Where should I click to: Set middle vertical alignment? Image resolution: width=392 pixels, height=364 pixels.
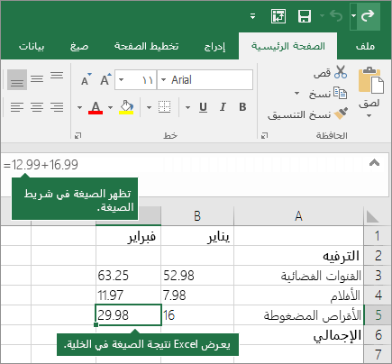point(37,79)
